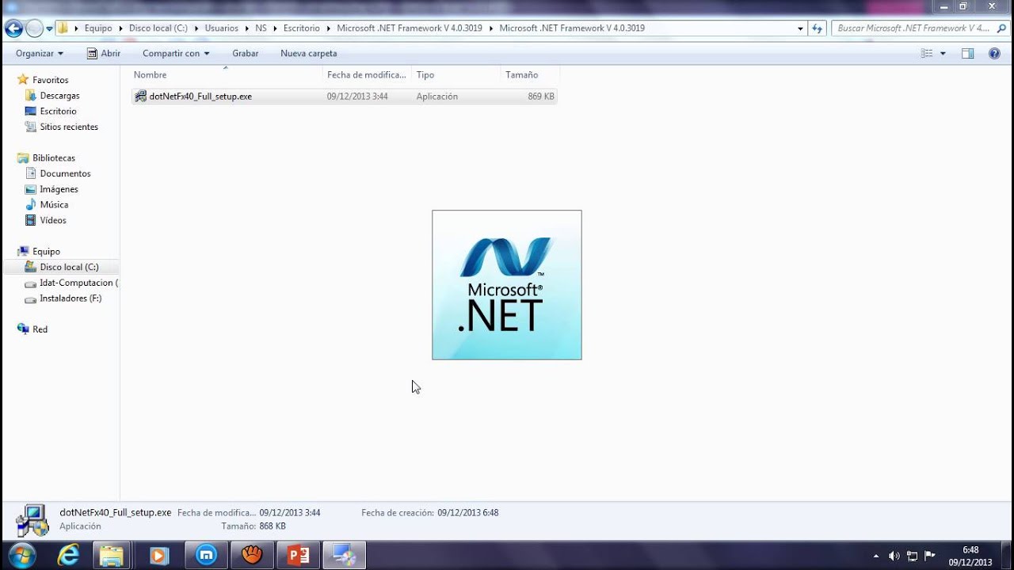The width and height of the screenshot is (1014, 570).
Task: Click the network tray icon
Action: click(x=912, y=556)
